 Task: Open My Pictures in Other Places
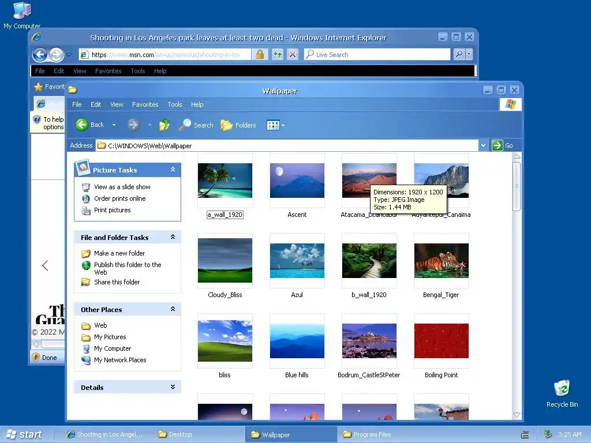pos(110,337)
